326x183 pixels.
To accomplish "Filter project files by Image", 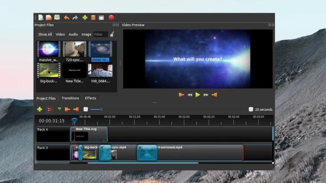I will click(x=86, y=34).
